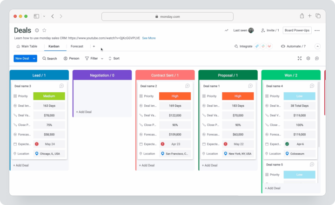Switch to the Main Table tab

point(27,46)
